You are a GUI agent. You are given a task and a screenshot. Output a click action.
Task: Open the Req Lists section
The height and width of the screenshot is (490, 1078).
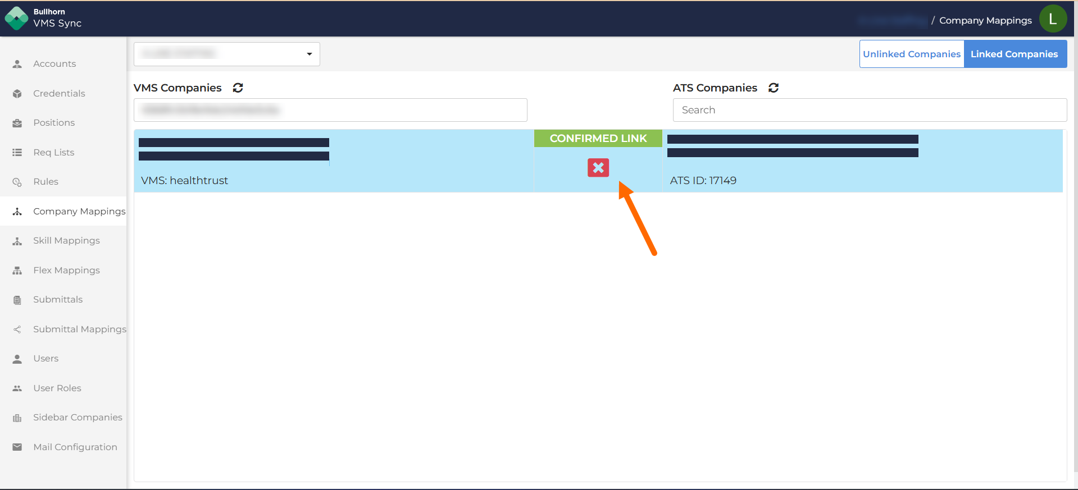pyautogui.click(x=53, y=153)
